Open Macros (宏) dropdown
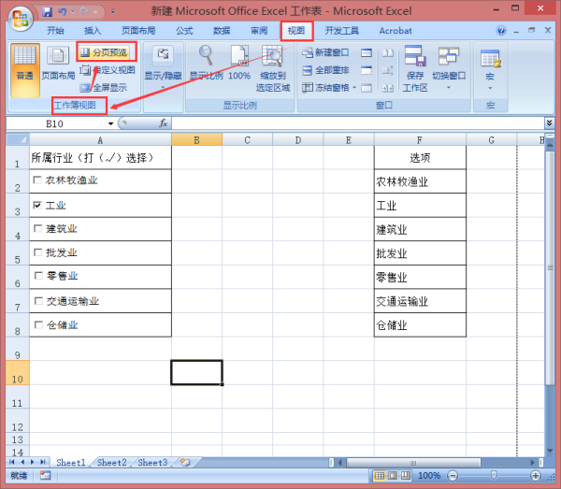 click(490, 68)
